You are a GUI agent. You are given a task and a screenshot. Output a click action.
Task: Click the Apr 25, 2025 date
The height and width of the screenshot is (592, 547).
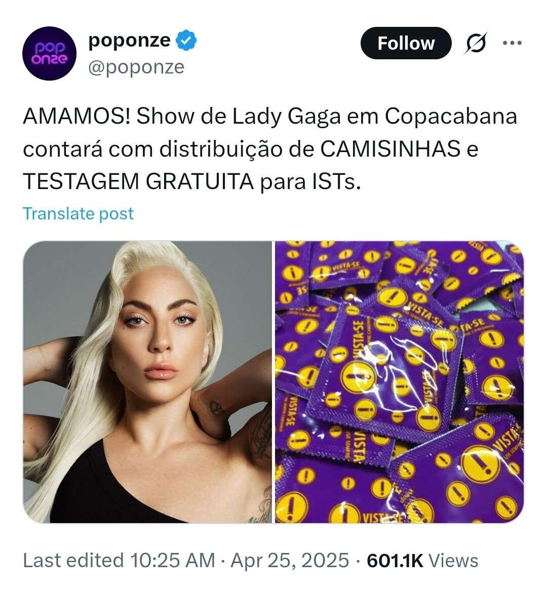click(290, 560)
